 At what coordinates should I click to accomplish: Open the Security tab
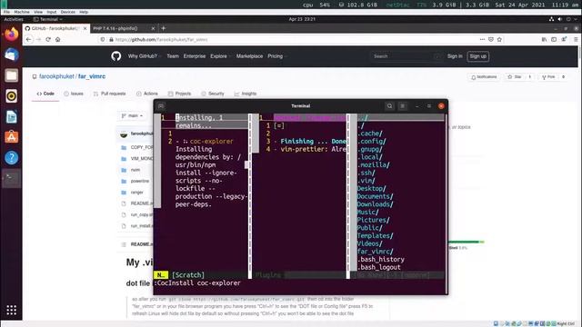(x=213, y=94)
